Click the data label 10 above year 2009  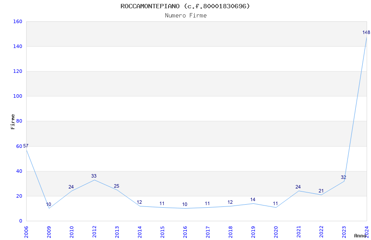[x=48, y=204]
